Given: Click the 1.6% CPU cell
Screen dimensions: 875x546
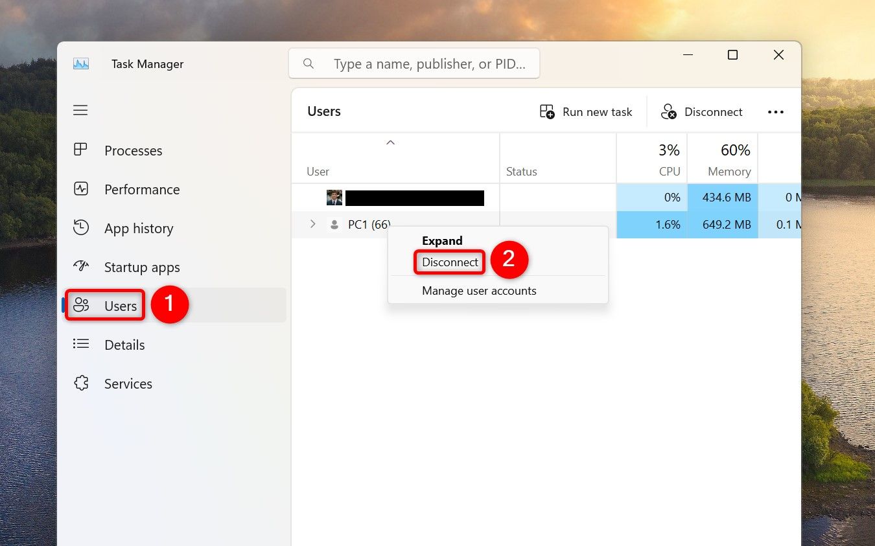Looking at the screenshot, I should 651,225.
